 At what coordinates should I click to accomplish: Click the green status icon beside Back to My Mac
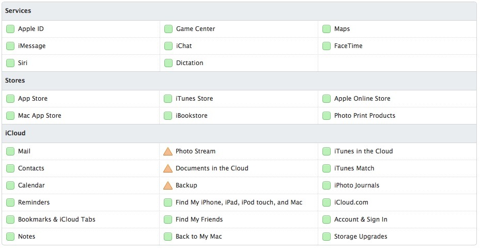(168, 237)
